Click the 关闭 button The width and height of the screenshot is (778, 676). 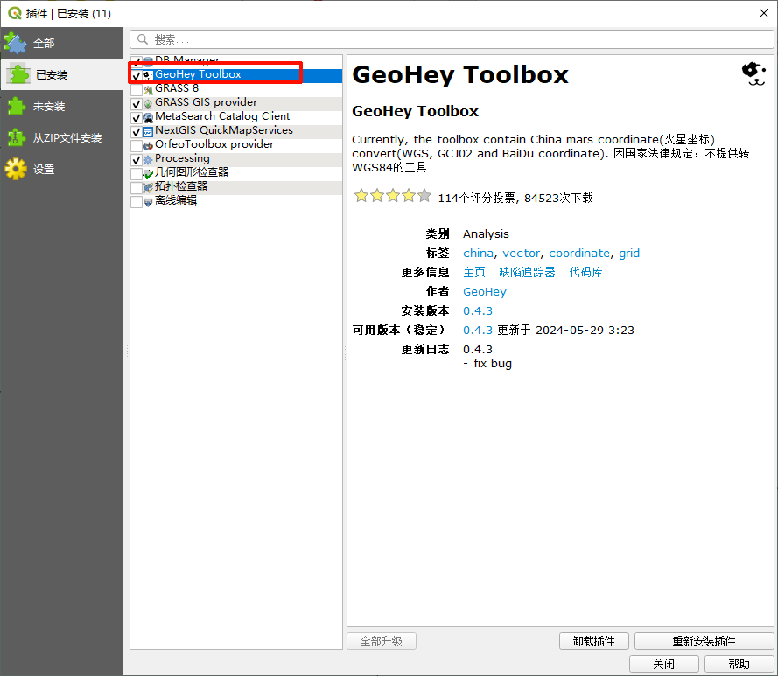(664, 664)
